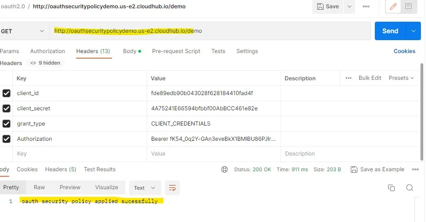Click the globe network icon

[225, 169]
